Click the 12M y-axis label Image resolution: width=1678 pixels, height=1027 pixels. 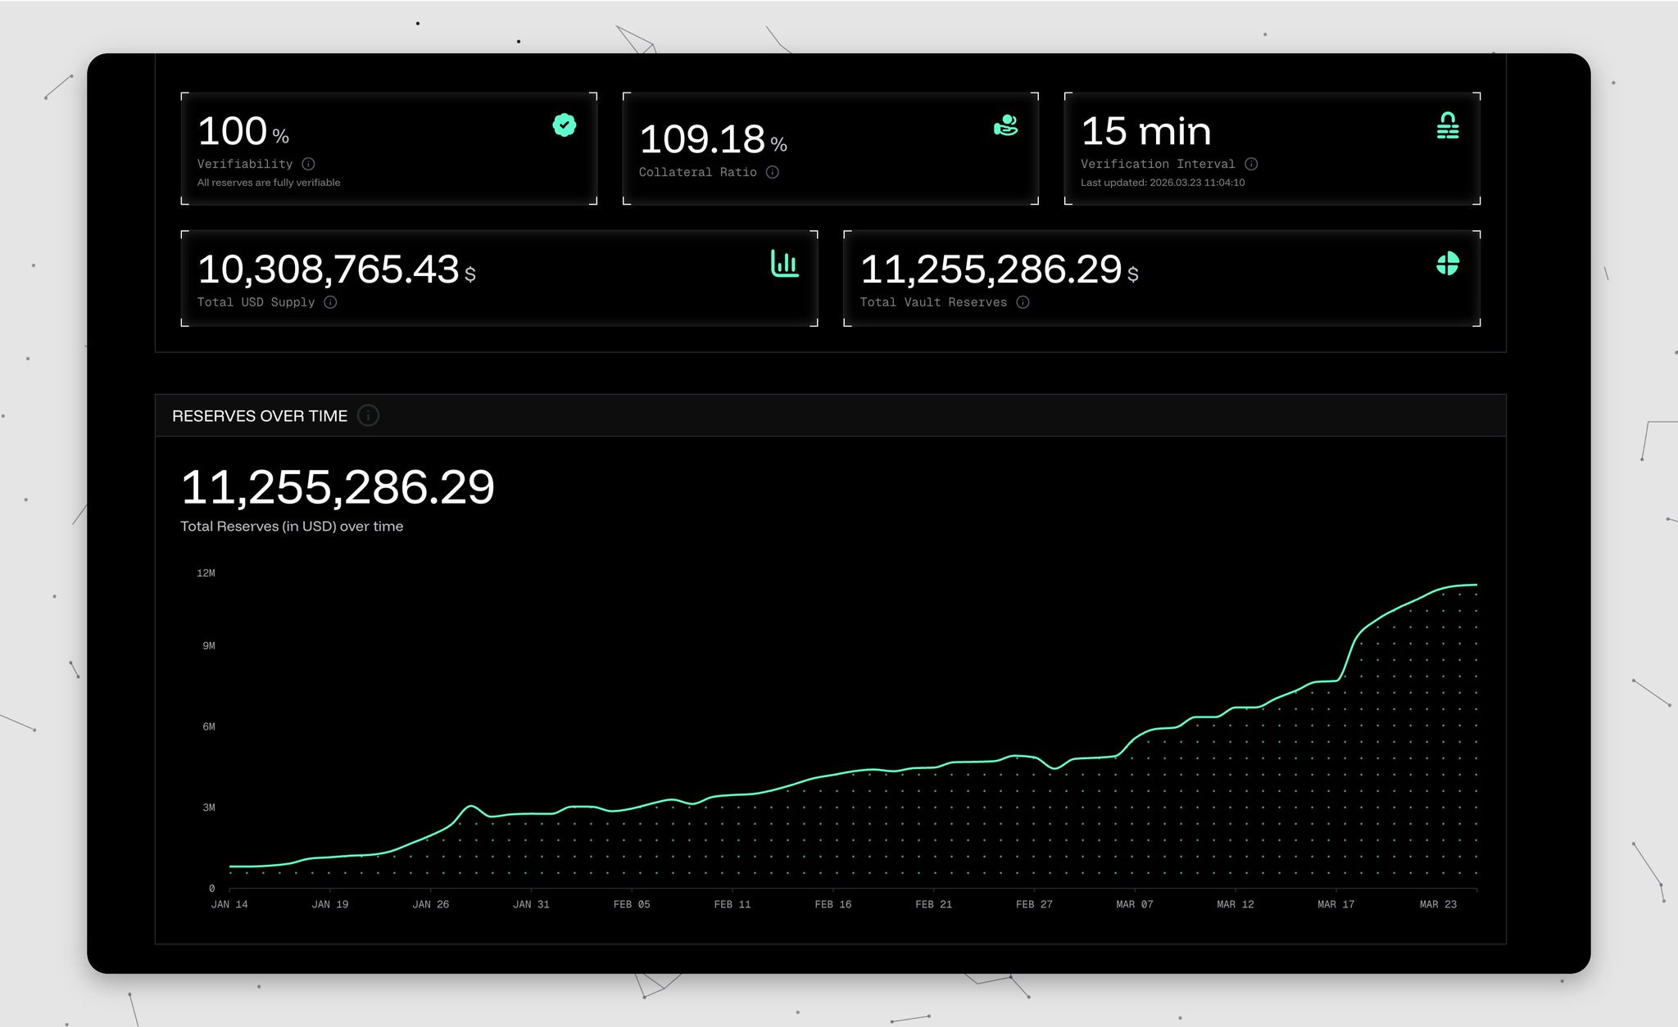pos(206,573)
